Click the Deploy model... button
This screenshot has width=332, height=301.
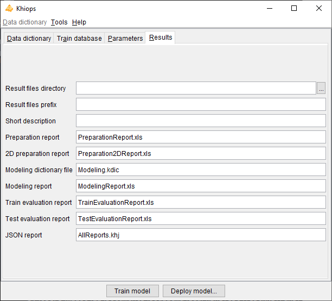point(194,291)
